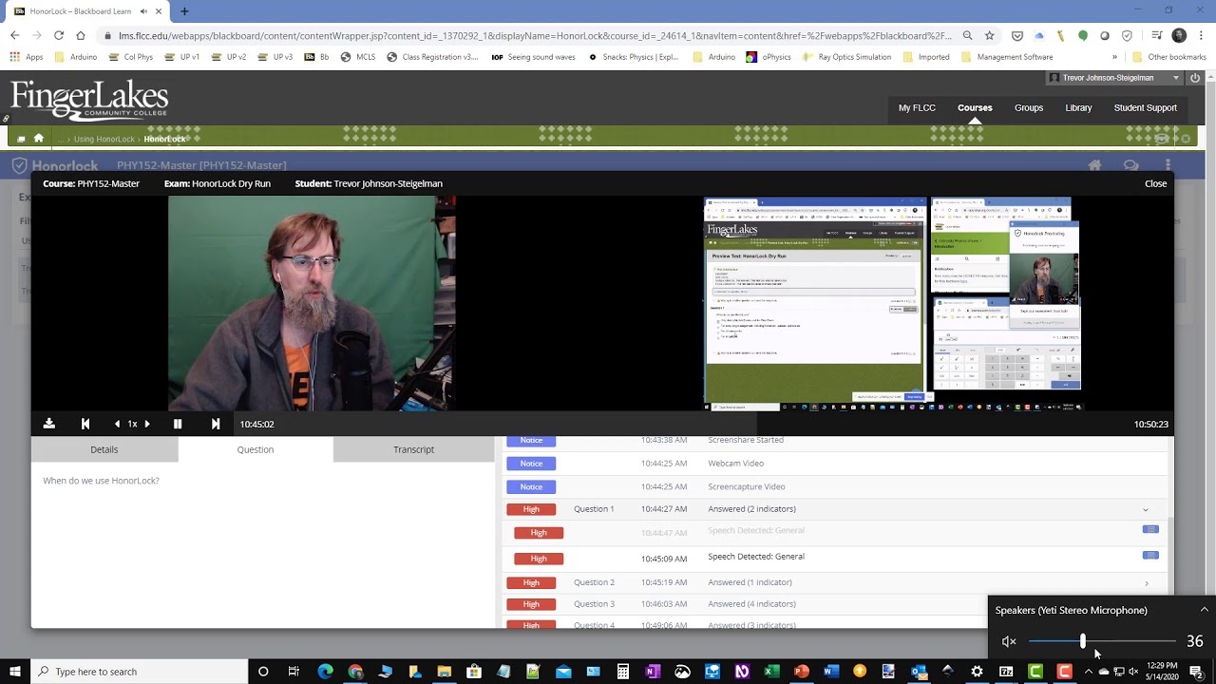Screen dimensions: 1216x684
Task: Mute the HonorLock browser tab audio
Action: [143, 11]
